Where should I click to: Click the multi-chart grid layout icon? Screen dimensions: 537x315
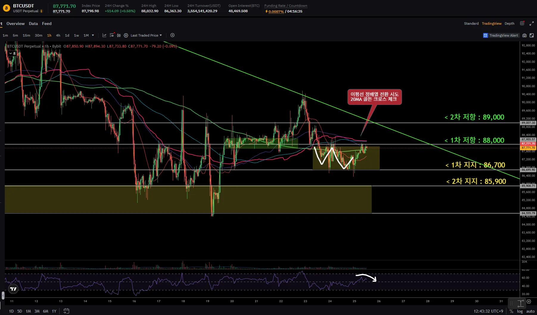(522, 23)
